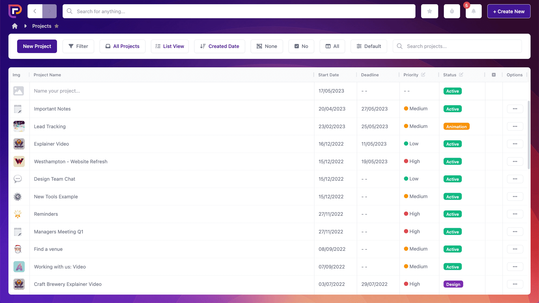Edit Priority column pencil icon
This screenshot has width=539, height=303.
(x=423, y=75)
